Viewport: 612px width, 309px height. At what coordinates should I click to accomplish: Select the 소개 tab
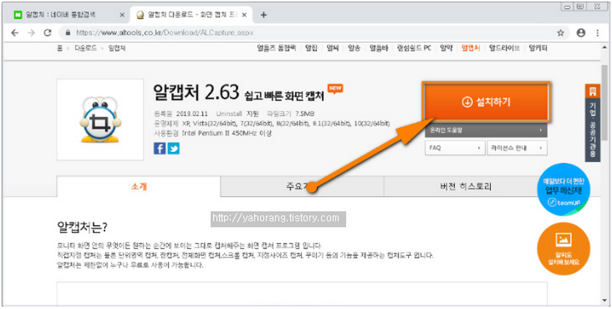(139, 187)
